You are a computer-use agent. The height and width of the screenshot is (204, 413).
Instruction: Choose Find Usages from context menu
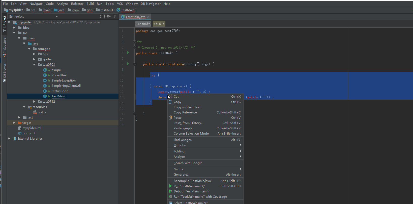(x=183, y=140)
